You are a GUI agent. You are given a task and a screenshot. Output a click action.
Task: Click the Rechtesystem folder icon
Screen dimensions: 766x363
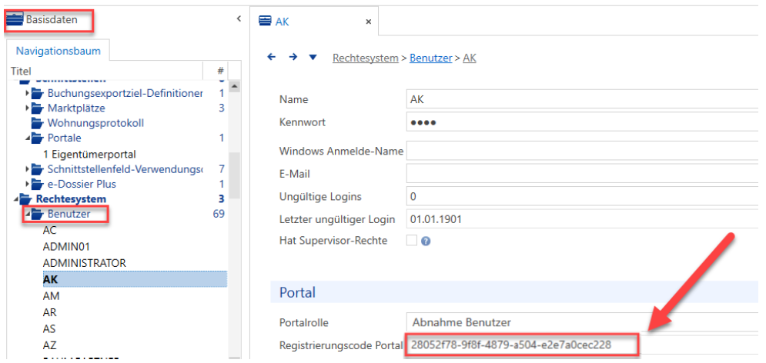coord(26,199)
